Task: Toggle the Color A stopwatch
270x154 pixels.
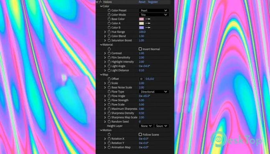Action: coord(109,23)
